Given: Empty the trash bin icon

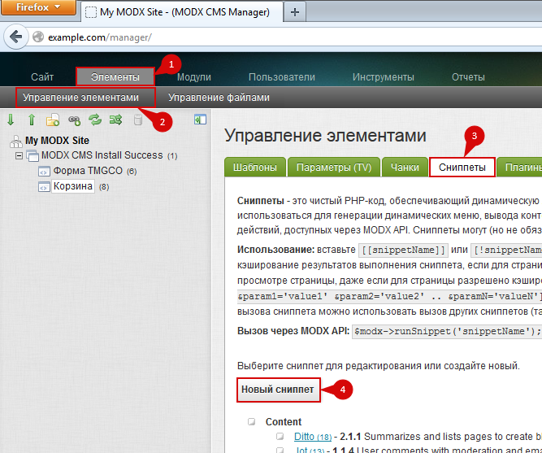Looking at the screenshot, I should click(137, 120).
